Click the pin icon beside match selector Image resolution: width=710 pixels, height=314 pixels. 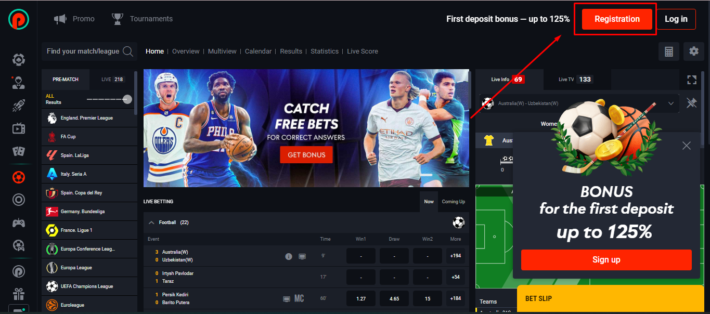pos(691,103)
